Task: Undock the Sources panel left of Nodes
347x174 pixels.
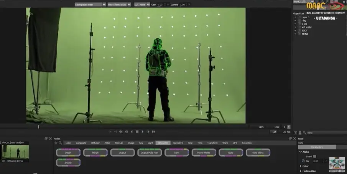Action: 46,139
